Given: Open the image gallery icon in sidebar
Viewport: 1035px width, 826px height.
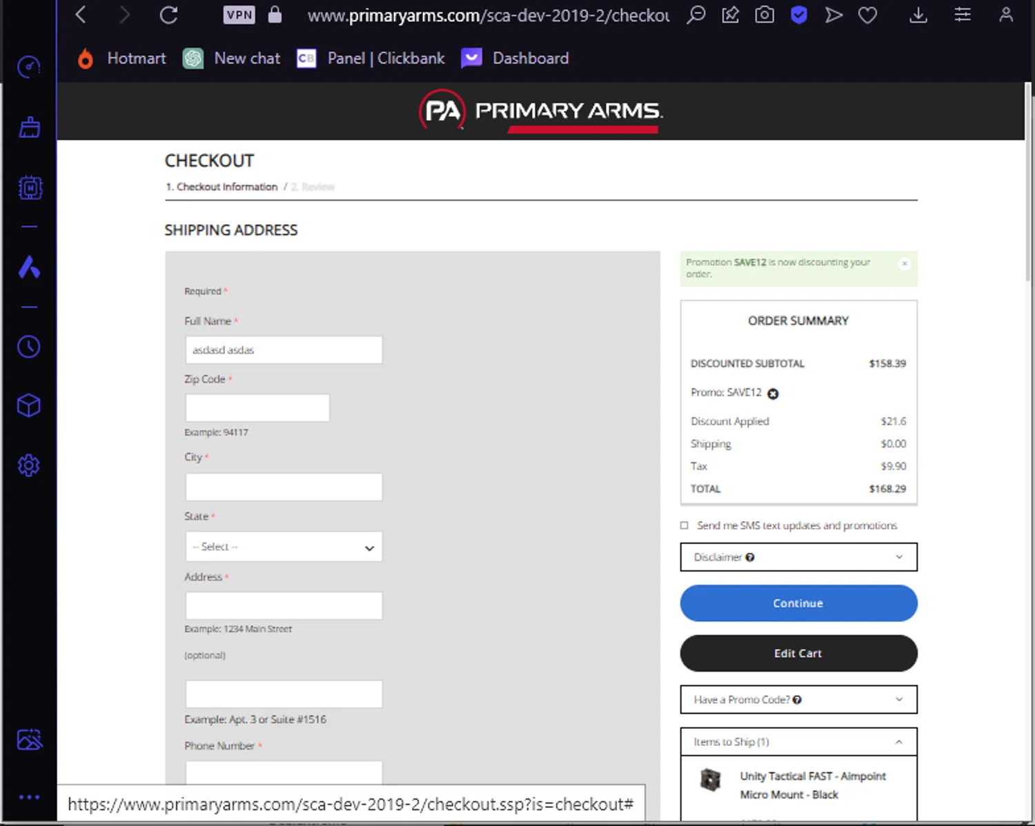Looking at the screenshot, I should click(x=30, y=740).
